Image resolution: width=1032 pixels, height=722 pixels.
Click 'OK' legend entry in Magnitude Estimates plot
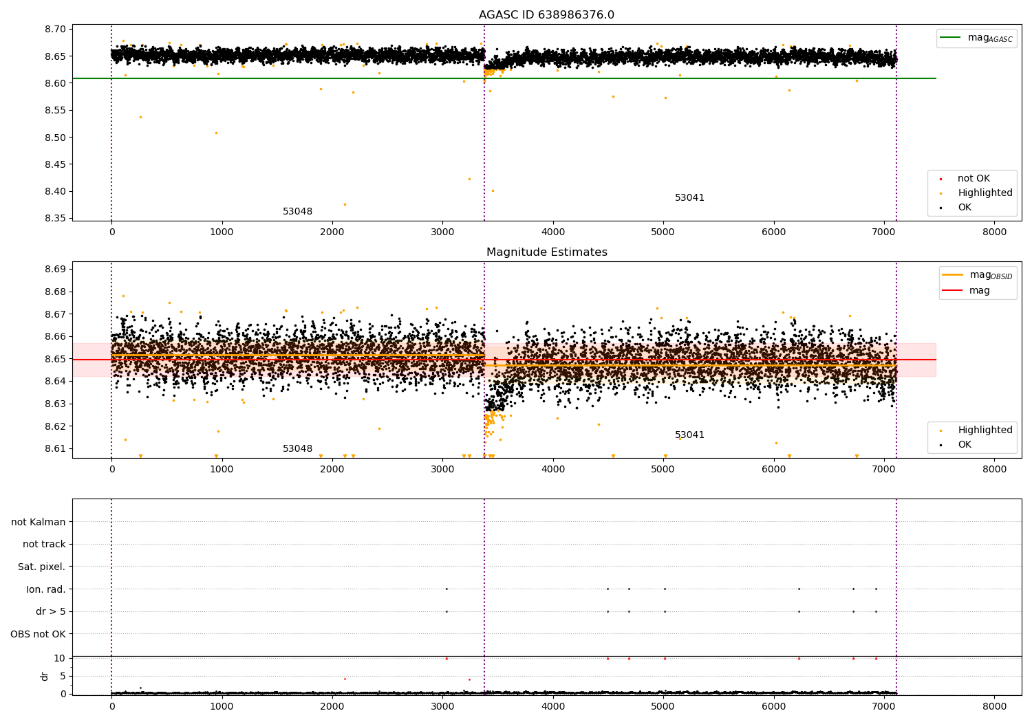pos(965,445)
